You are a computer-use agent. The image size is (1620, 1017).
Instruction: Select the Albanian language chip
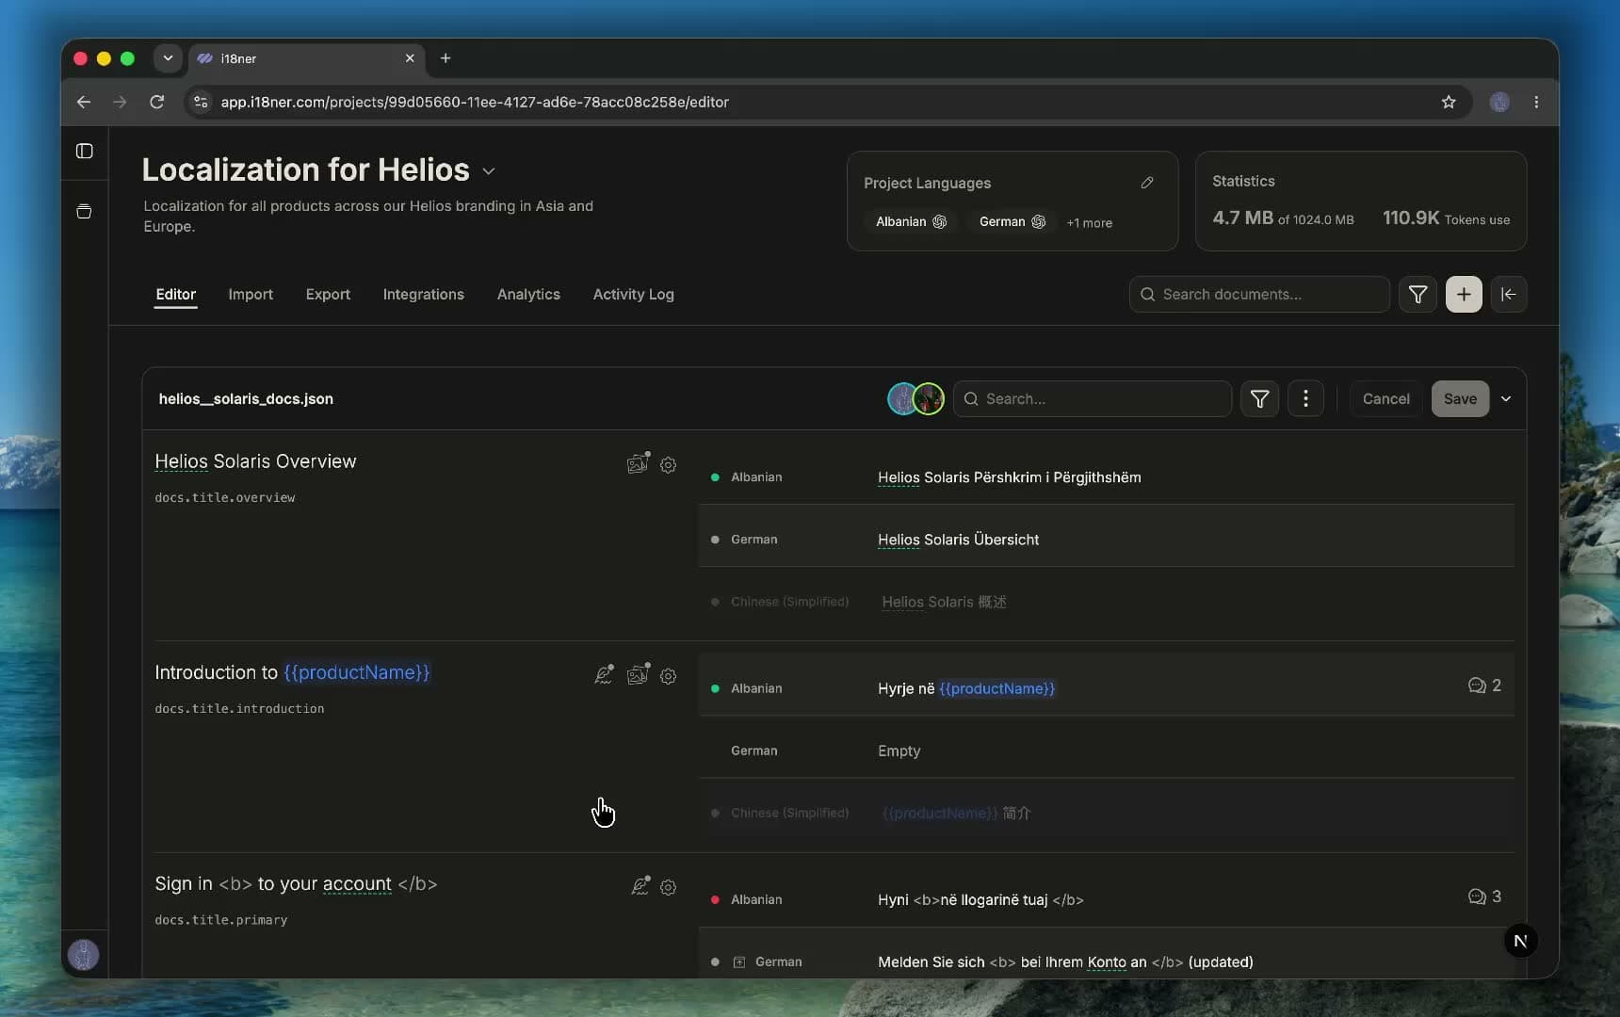coord(911,222)
